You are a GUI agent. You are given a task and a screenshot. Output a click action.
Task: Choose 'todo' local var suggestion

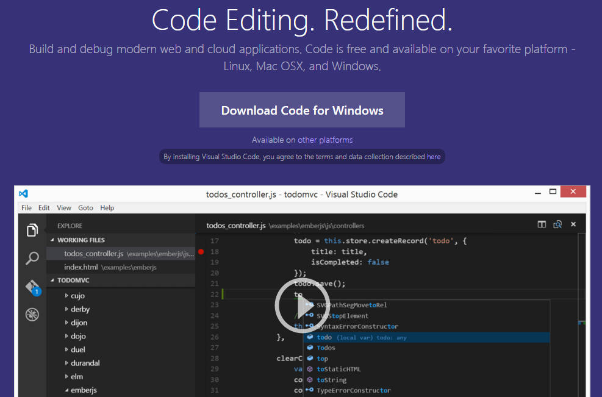(426, 337)
